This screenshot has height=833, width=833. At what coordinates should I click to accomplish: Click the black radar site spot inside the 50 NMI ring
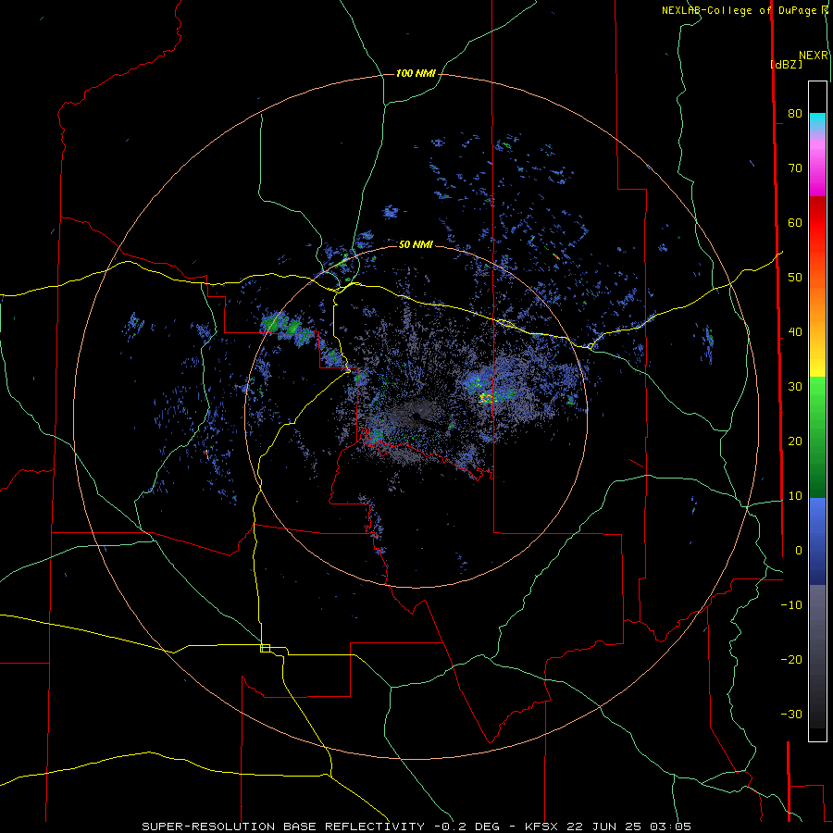pos(415,417)
